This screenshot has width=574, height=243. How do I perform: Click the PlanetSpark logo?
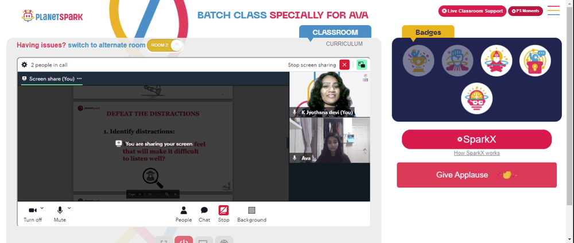tap(52, 16)
